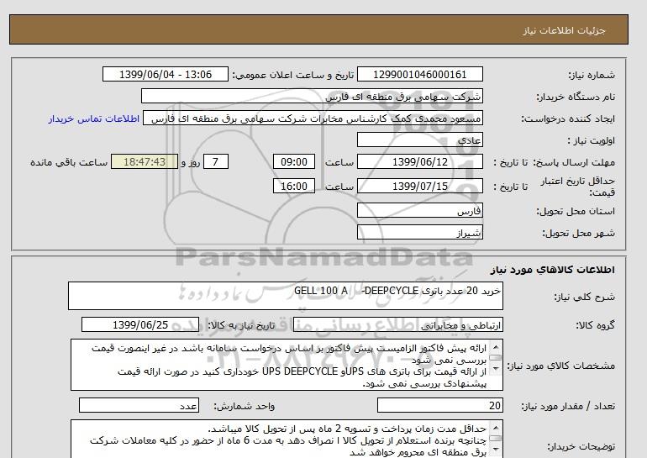Click label شرح کلی نیاز
Screen dimensions: 647x458
tap(584, 297)
